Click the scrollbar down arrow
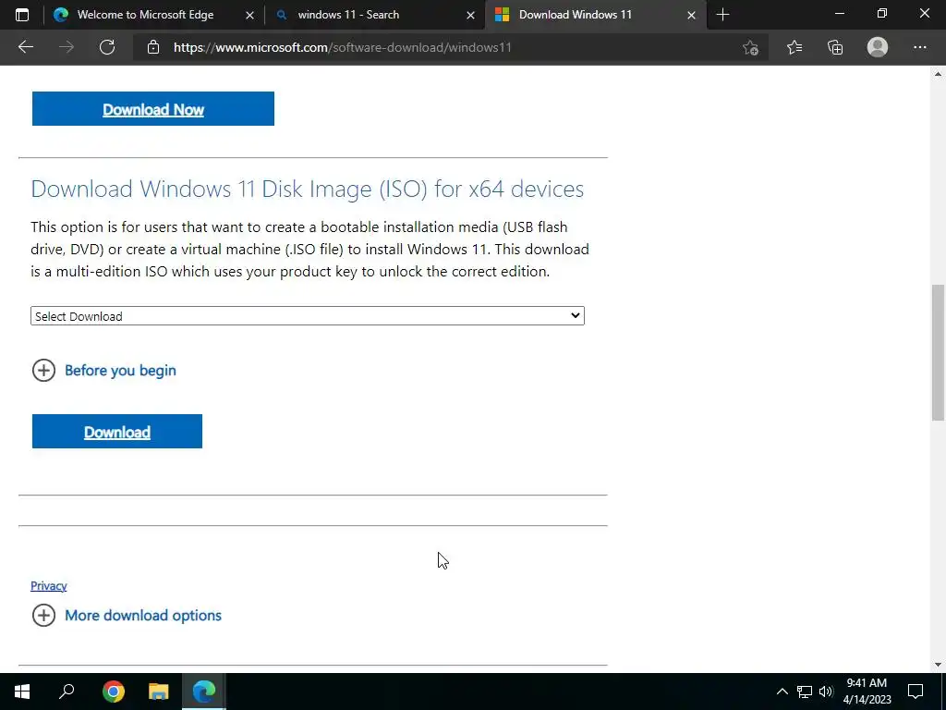Image resolution: width=946 pixels, height=710 pixels. pyautogui.click(x=938, y=665)
